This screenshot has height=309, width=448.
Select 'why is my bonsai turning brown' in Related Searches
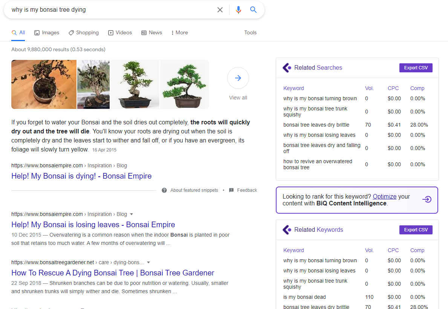[320, 99]
